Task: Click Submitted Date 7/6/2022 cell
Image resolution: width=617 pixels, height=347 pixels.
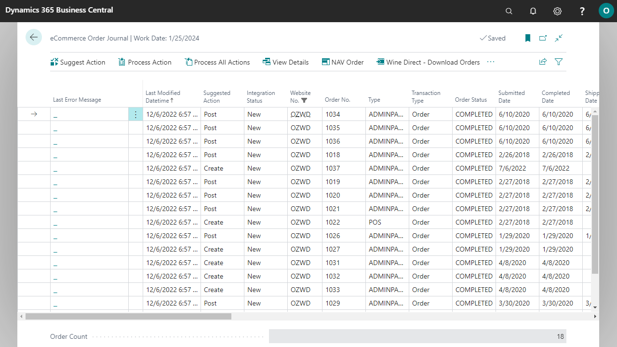Action: (x=517, y=168)
